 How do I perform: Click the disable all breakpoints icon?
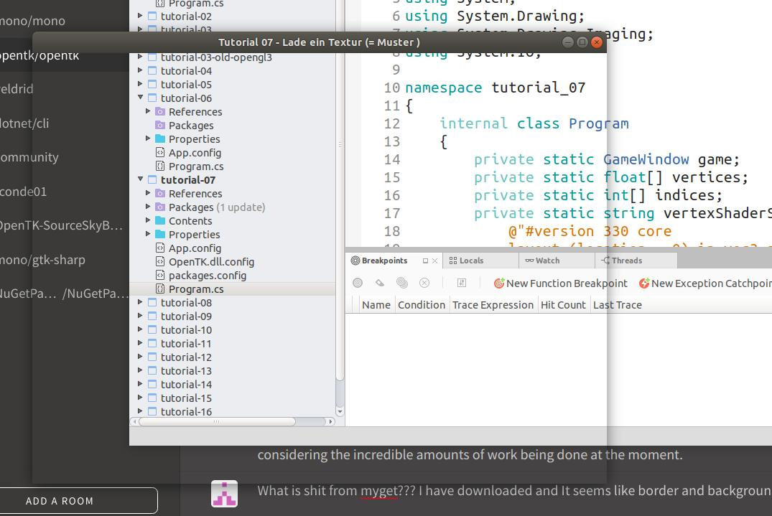[x=402, y=283]
